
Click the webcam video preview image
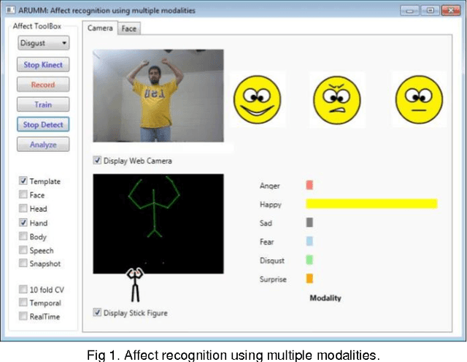(158, 96)
